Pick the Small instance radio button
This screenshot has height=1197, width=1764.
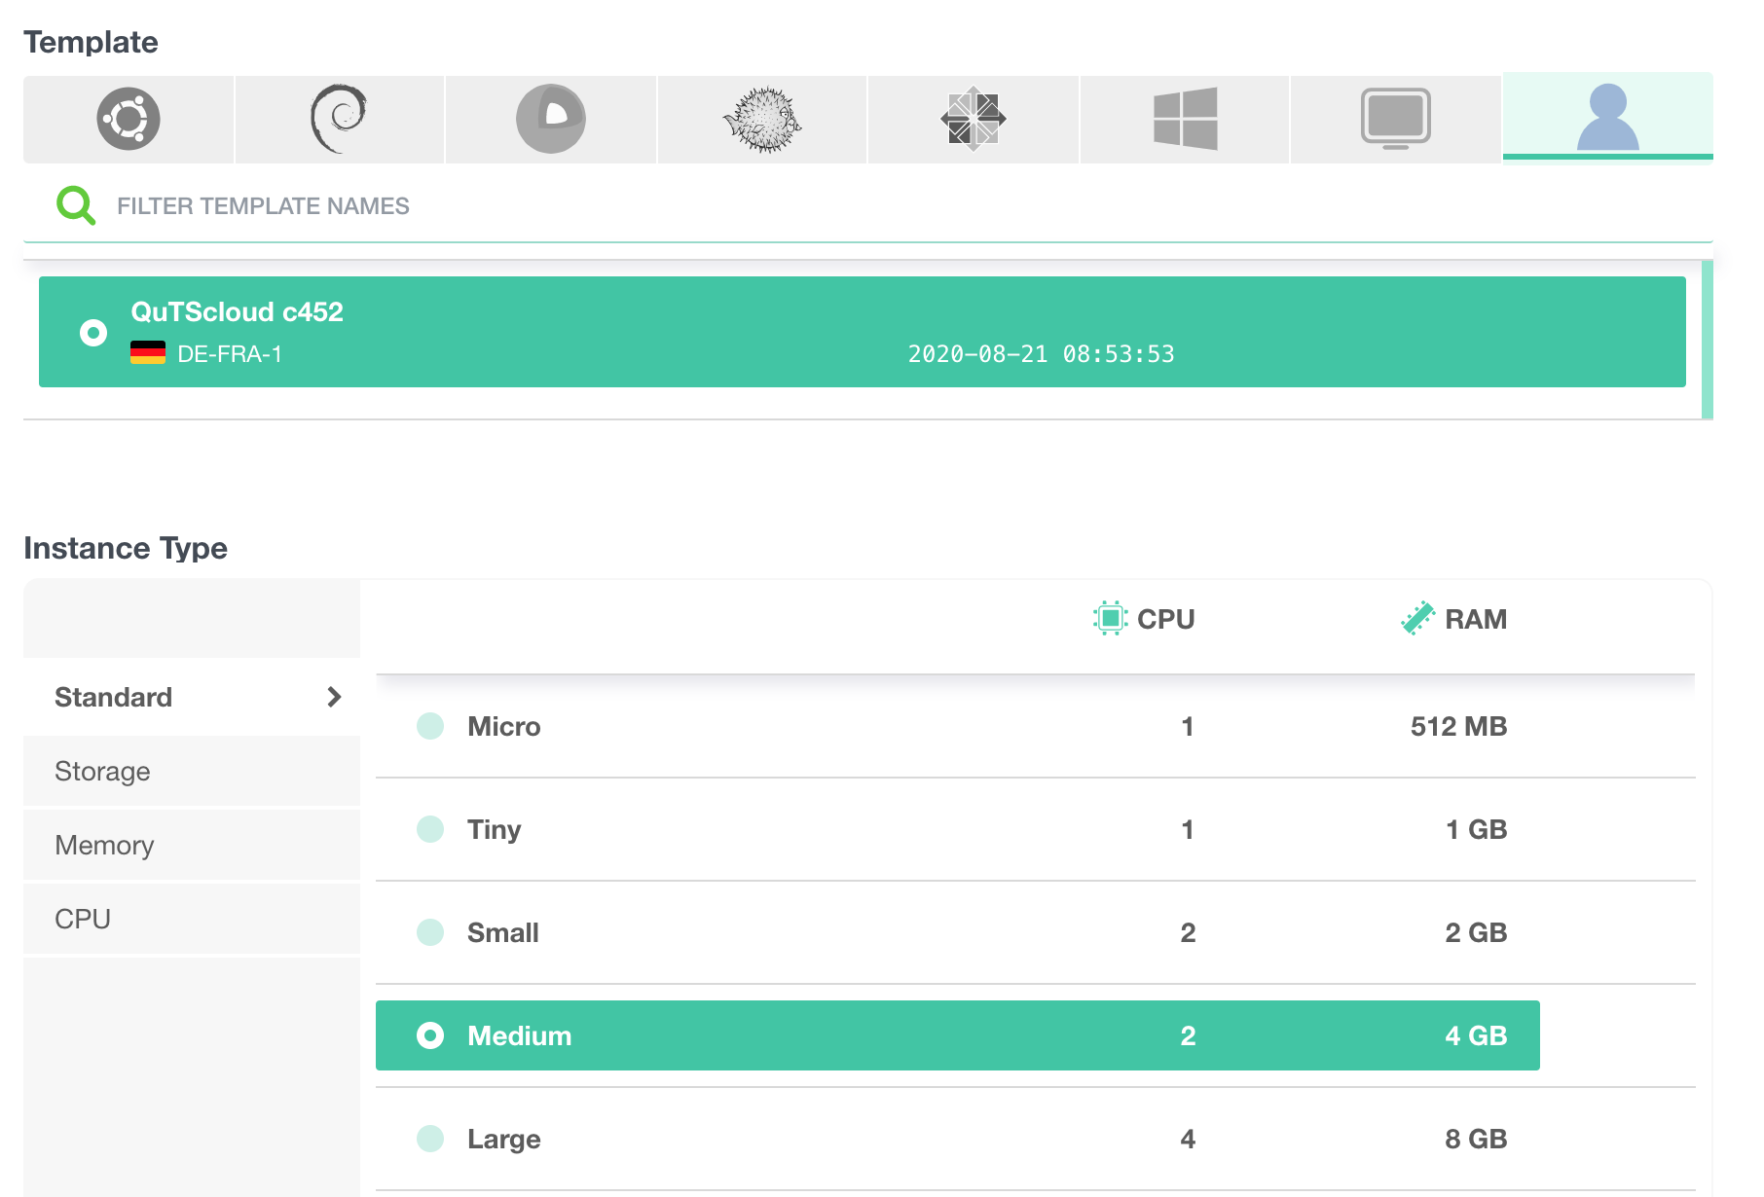pyautogui.click(x=430, y=932)
